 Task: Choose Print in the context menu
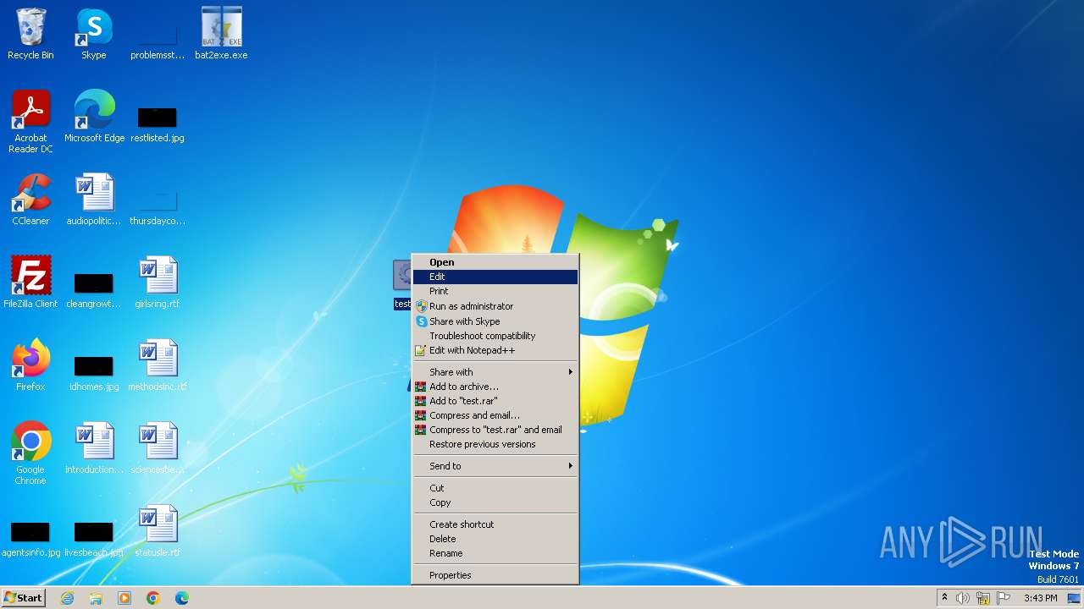(x=495, y=291)
